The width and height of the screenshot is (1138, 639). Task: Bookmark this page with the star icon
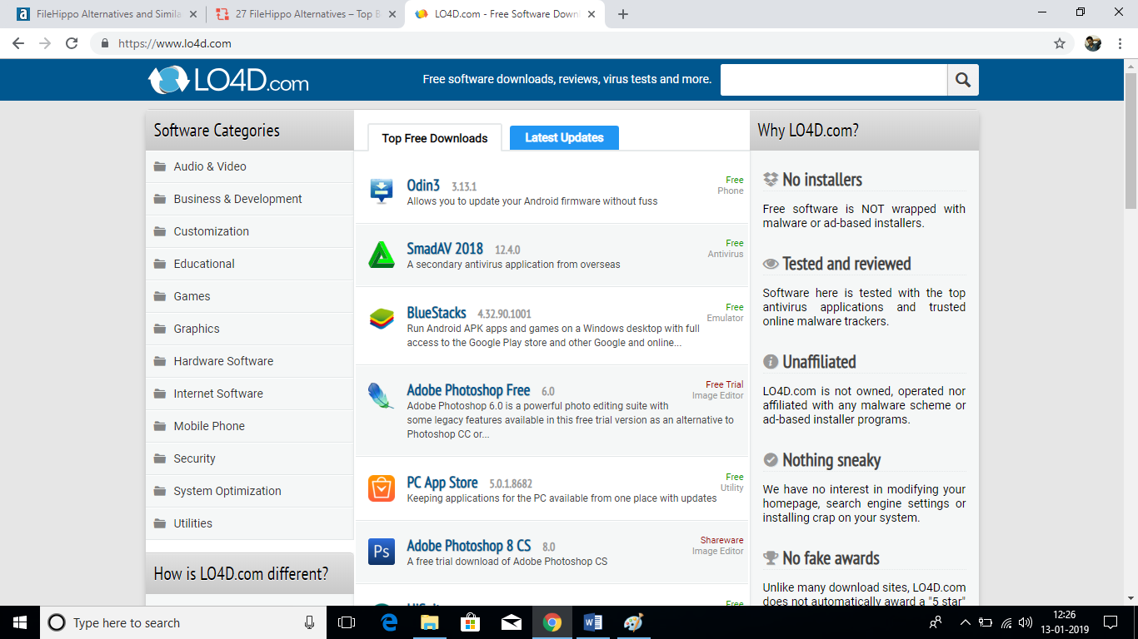pyautogui.click(x=1060, y=43)
